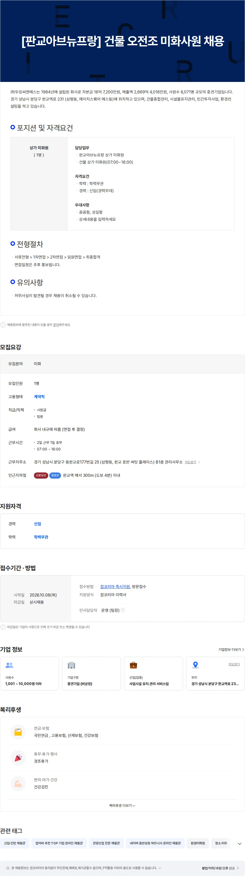Click the 기업구분 중견기업 card
The width and height of the screenshot is (245, 876).
pos(91,674)
